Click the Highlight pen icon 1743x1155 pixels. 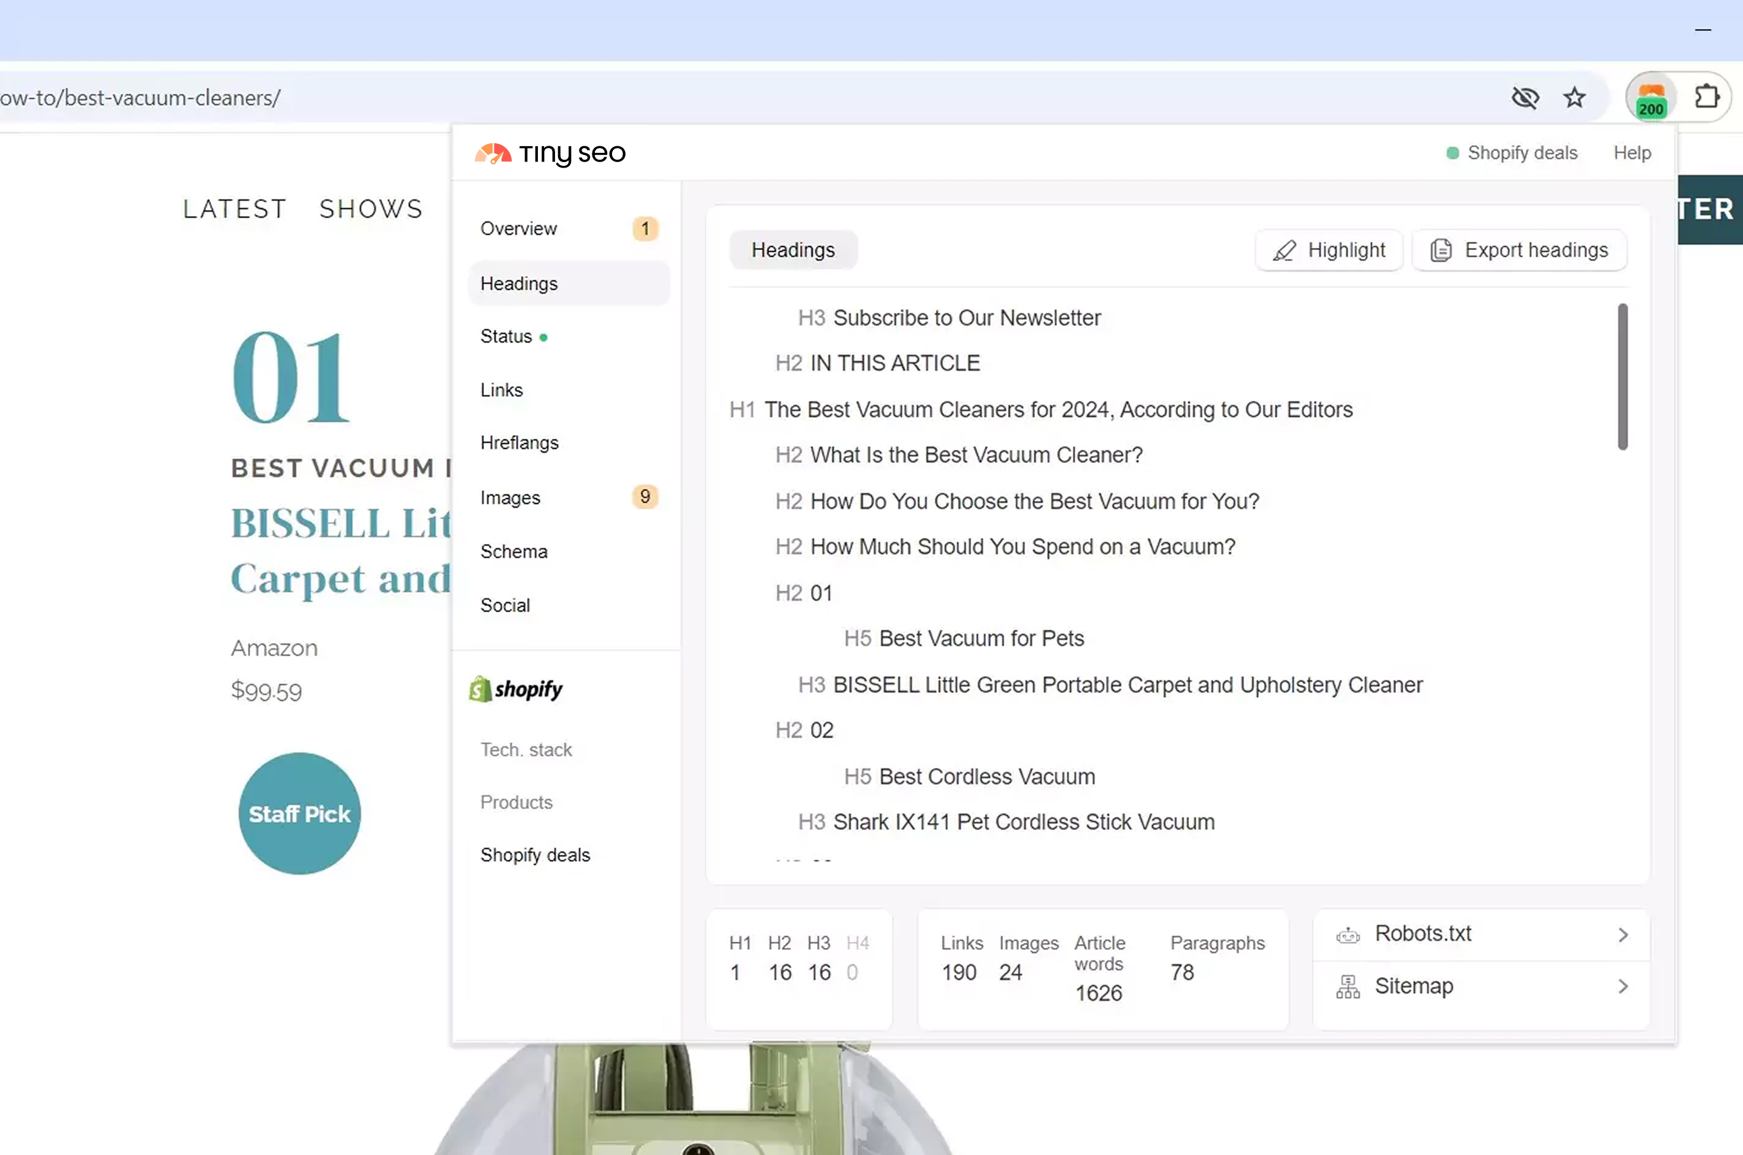1284,250
